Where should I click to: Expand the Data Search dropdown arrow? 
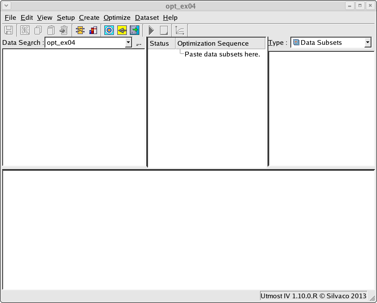[129, 43]
